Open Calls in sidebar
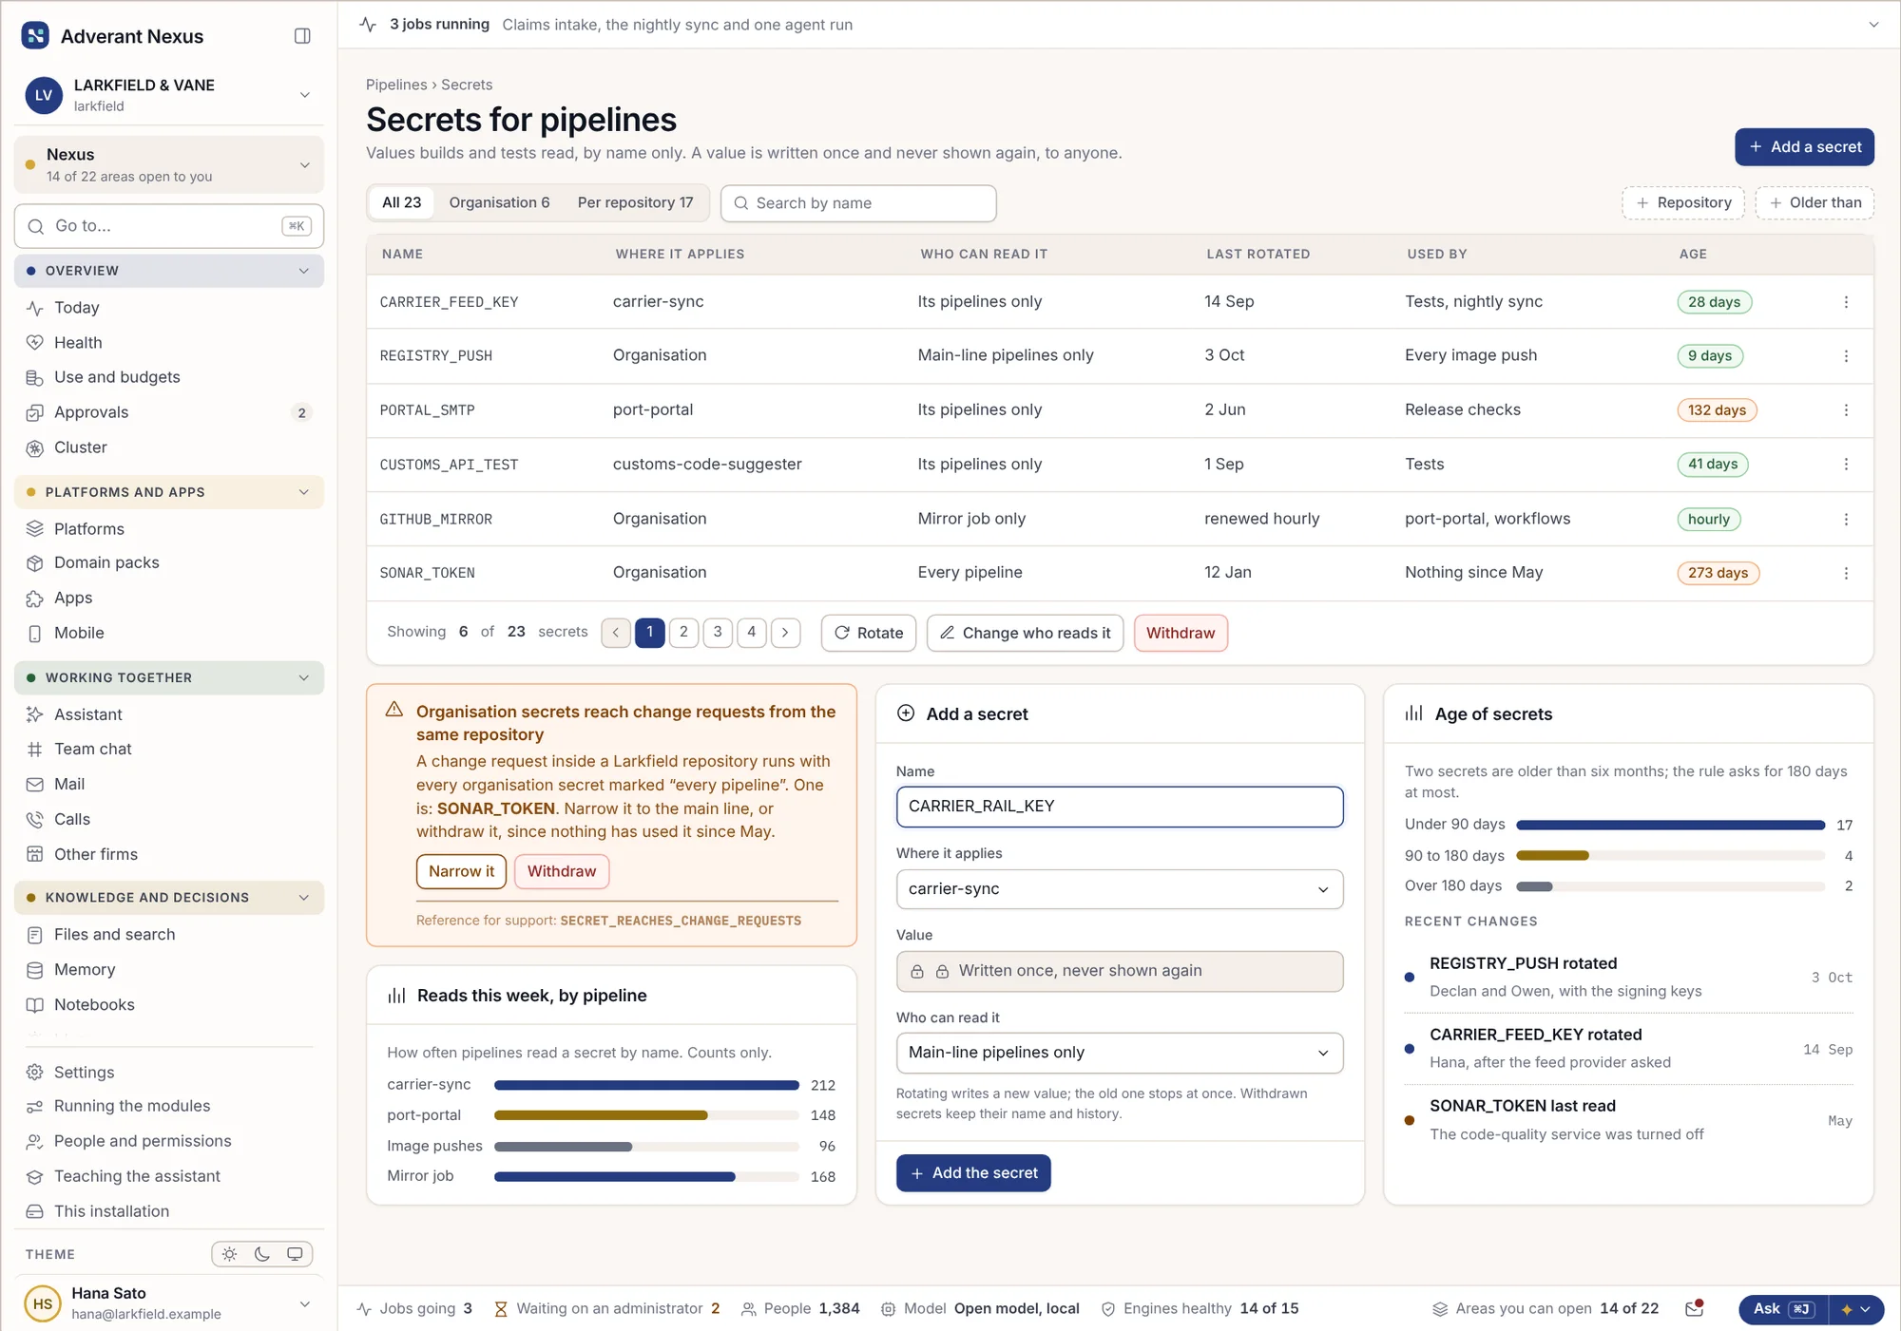 pos(169,819)
